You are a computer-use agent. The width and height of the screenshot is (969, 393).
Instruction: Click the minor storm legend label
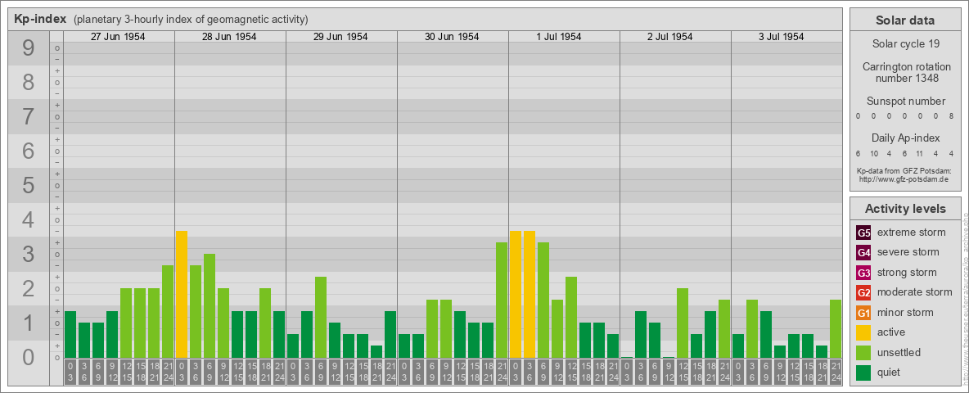(906, 312)
